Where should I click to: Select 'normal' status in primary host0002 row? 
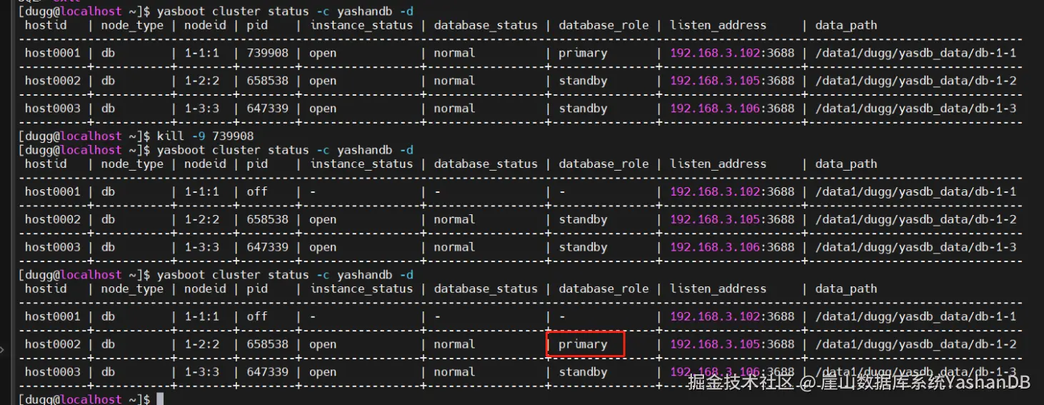click(x=454, y=344)
